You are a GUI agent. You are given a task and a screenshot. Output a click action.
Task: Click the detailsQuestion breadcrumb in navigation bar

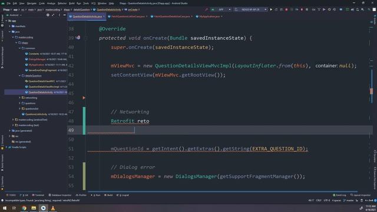[81, 9]
